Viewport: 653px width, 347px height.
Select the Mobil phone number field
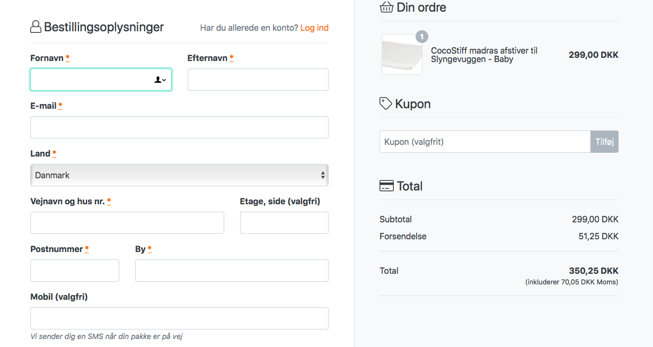[x=179, y=318]
